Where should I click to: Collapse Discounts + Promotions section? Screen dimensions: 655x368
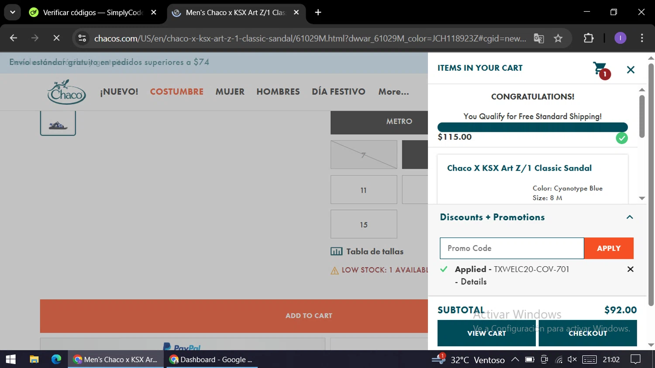point(630,217)
